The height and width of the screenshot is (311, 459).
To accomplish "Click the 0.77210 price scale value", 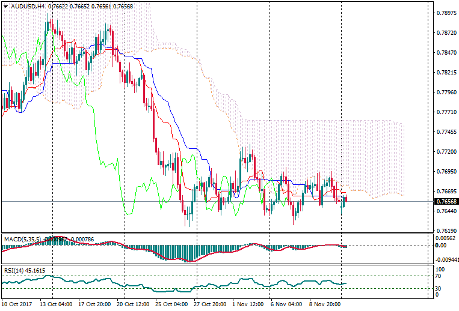I will pyautogui.click(x=445, y=151).
